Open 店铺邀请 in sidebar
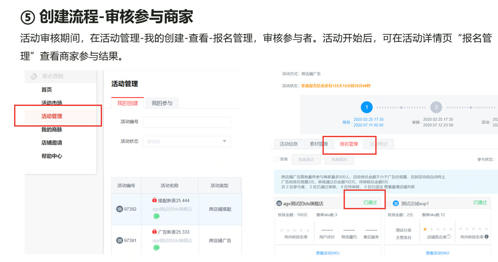 52,143
